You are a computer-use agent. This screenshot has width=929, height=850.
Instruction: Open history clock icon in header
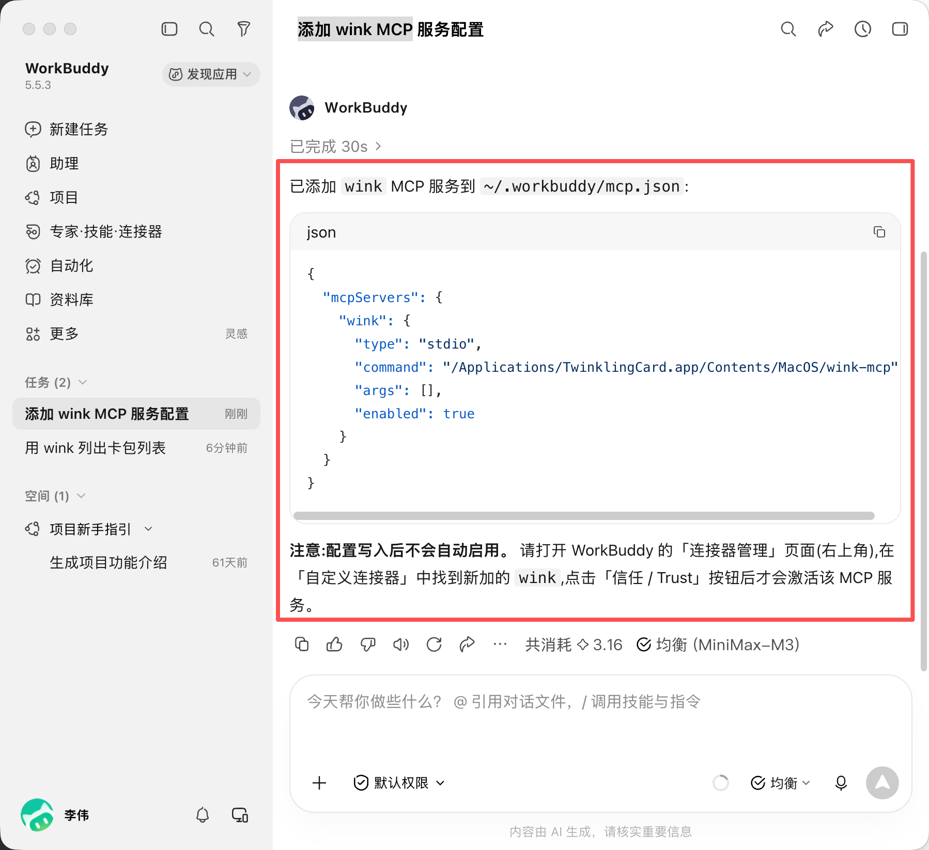(x=863, y=29)
